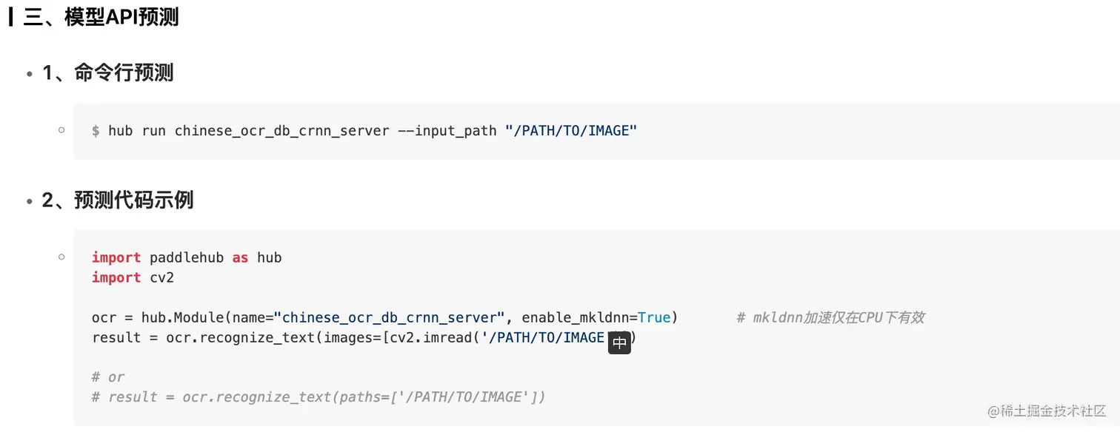The image size is (1120, 432).
Task: Click --input_path flag in the hub run command
Action: (x=447, y=131)
